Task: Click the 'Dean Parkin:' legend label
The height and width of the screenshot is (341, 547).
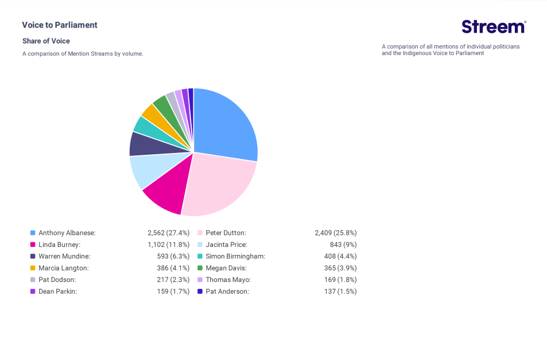Action: pyautogui.click(x=57, y=291)
